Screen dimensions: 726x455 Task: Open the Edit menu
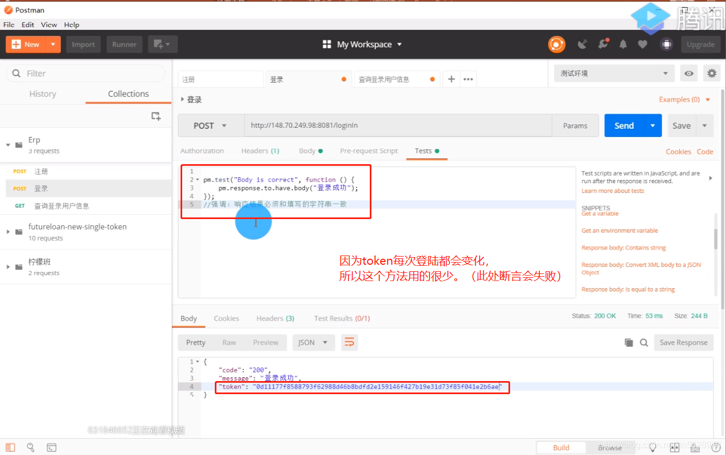click(28, 24)
